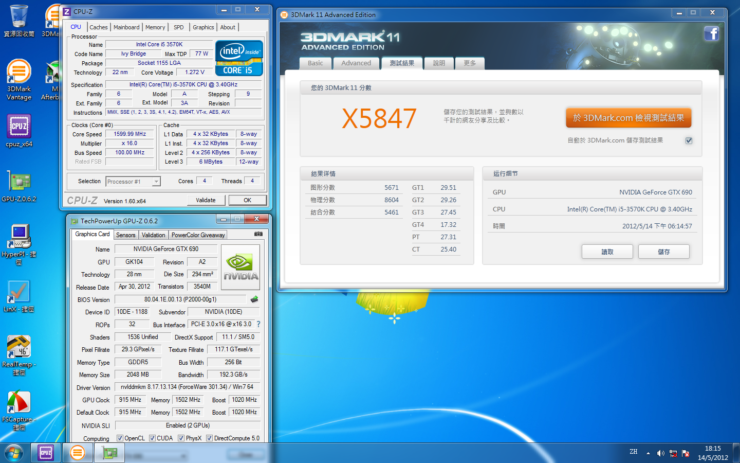740x463 pixels.
Task: Switch to the Caches tab in CPU-Z
Action: click(99, 27)
